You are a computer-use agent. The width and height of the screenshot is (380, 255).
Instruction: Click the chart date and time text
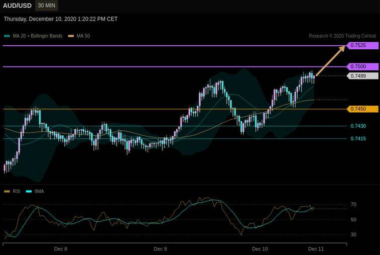pyautogui.click(x=61, y=19)
